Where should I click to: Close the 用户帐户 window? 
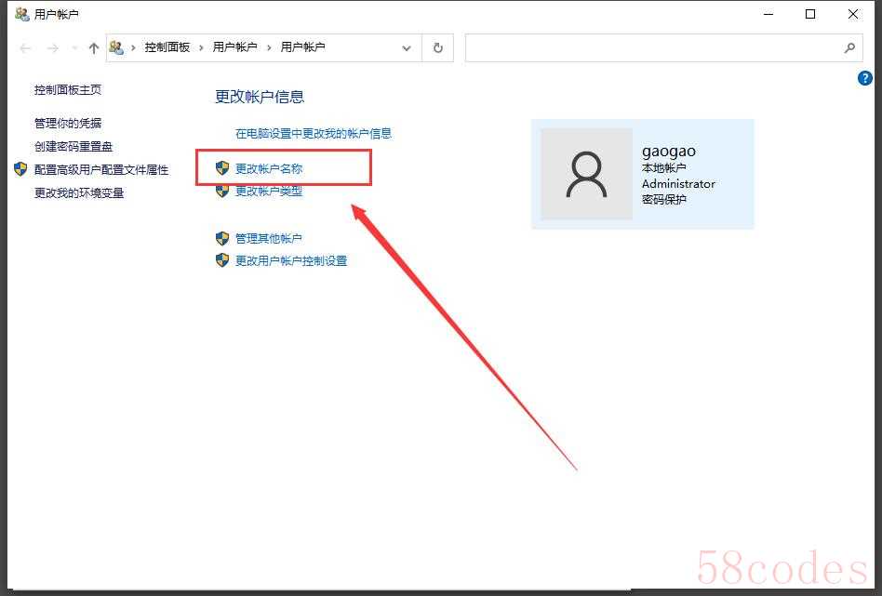(x=853, y=14)
